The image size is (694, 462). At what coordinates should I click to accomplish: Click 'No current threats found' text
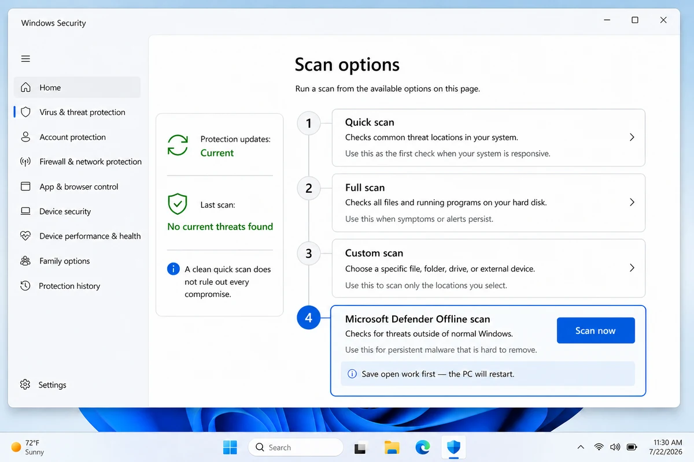tap(220, 227)
